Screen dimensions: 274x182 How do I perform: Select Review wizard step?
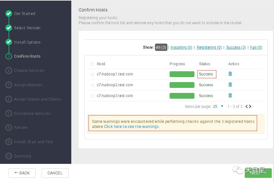tap(21, 128)
